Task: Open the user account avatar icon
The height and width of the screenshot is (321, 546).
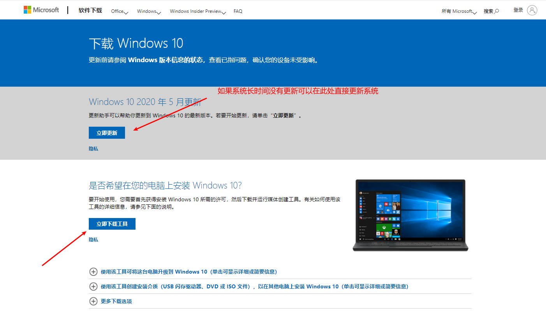Action: coord(532,10)
